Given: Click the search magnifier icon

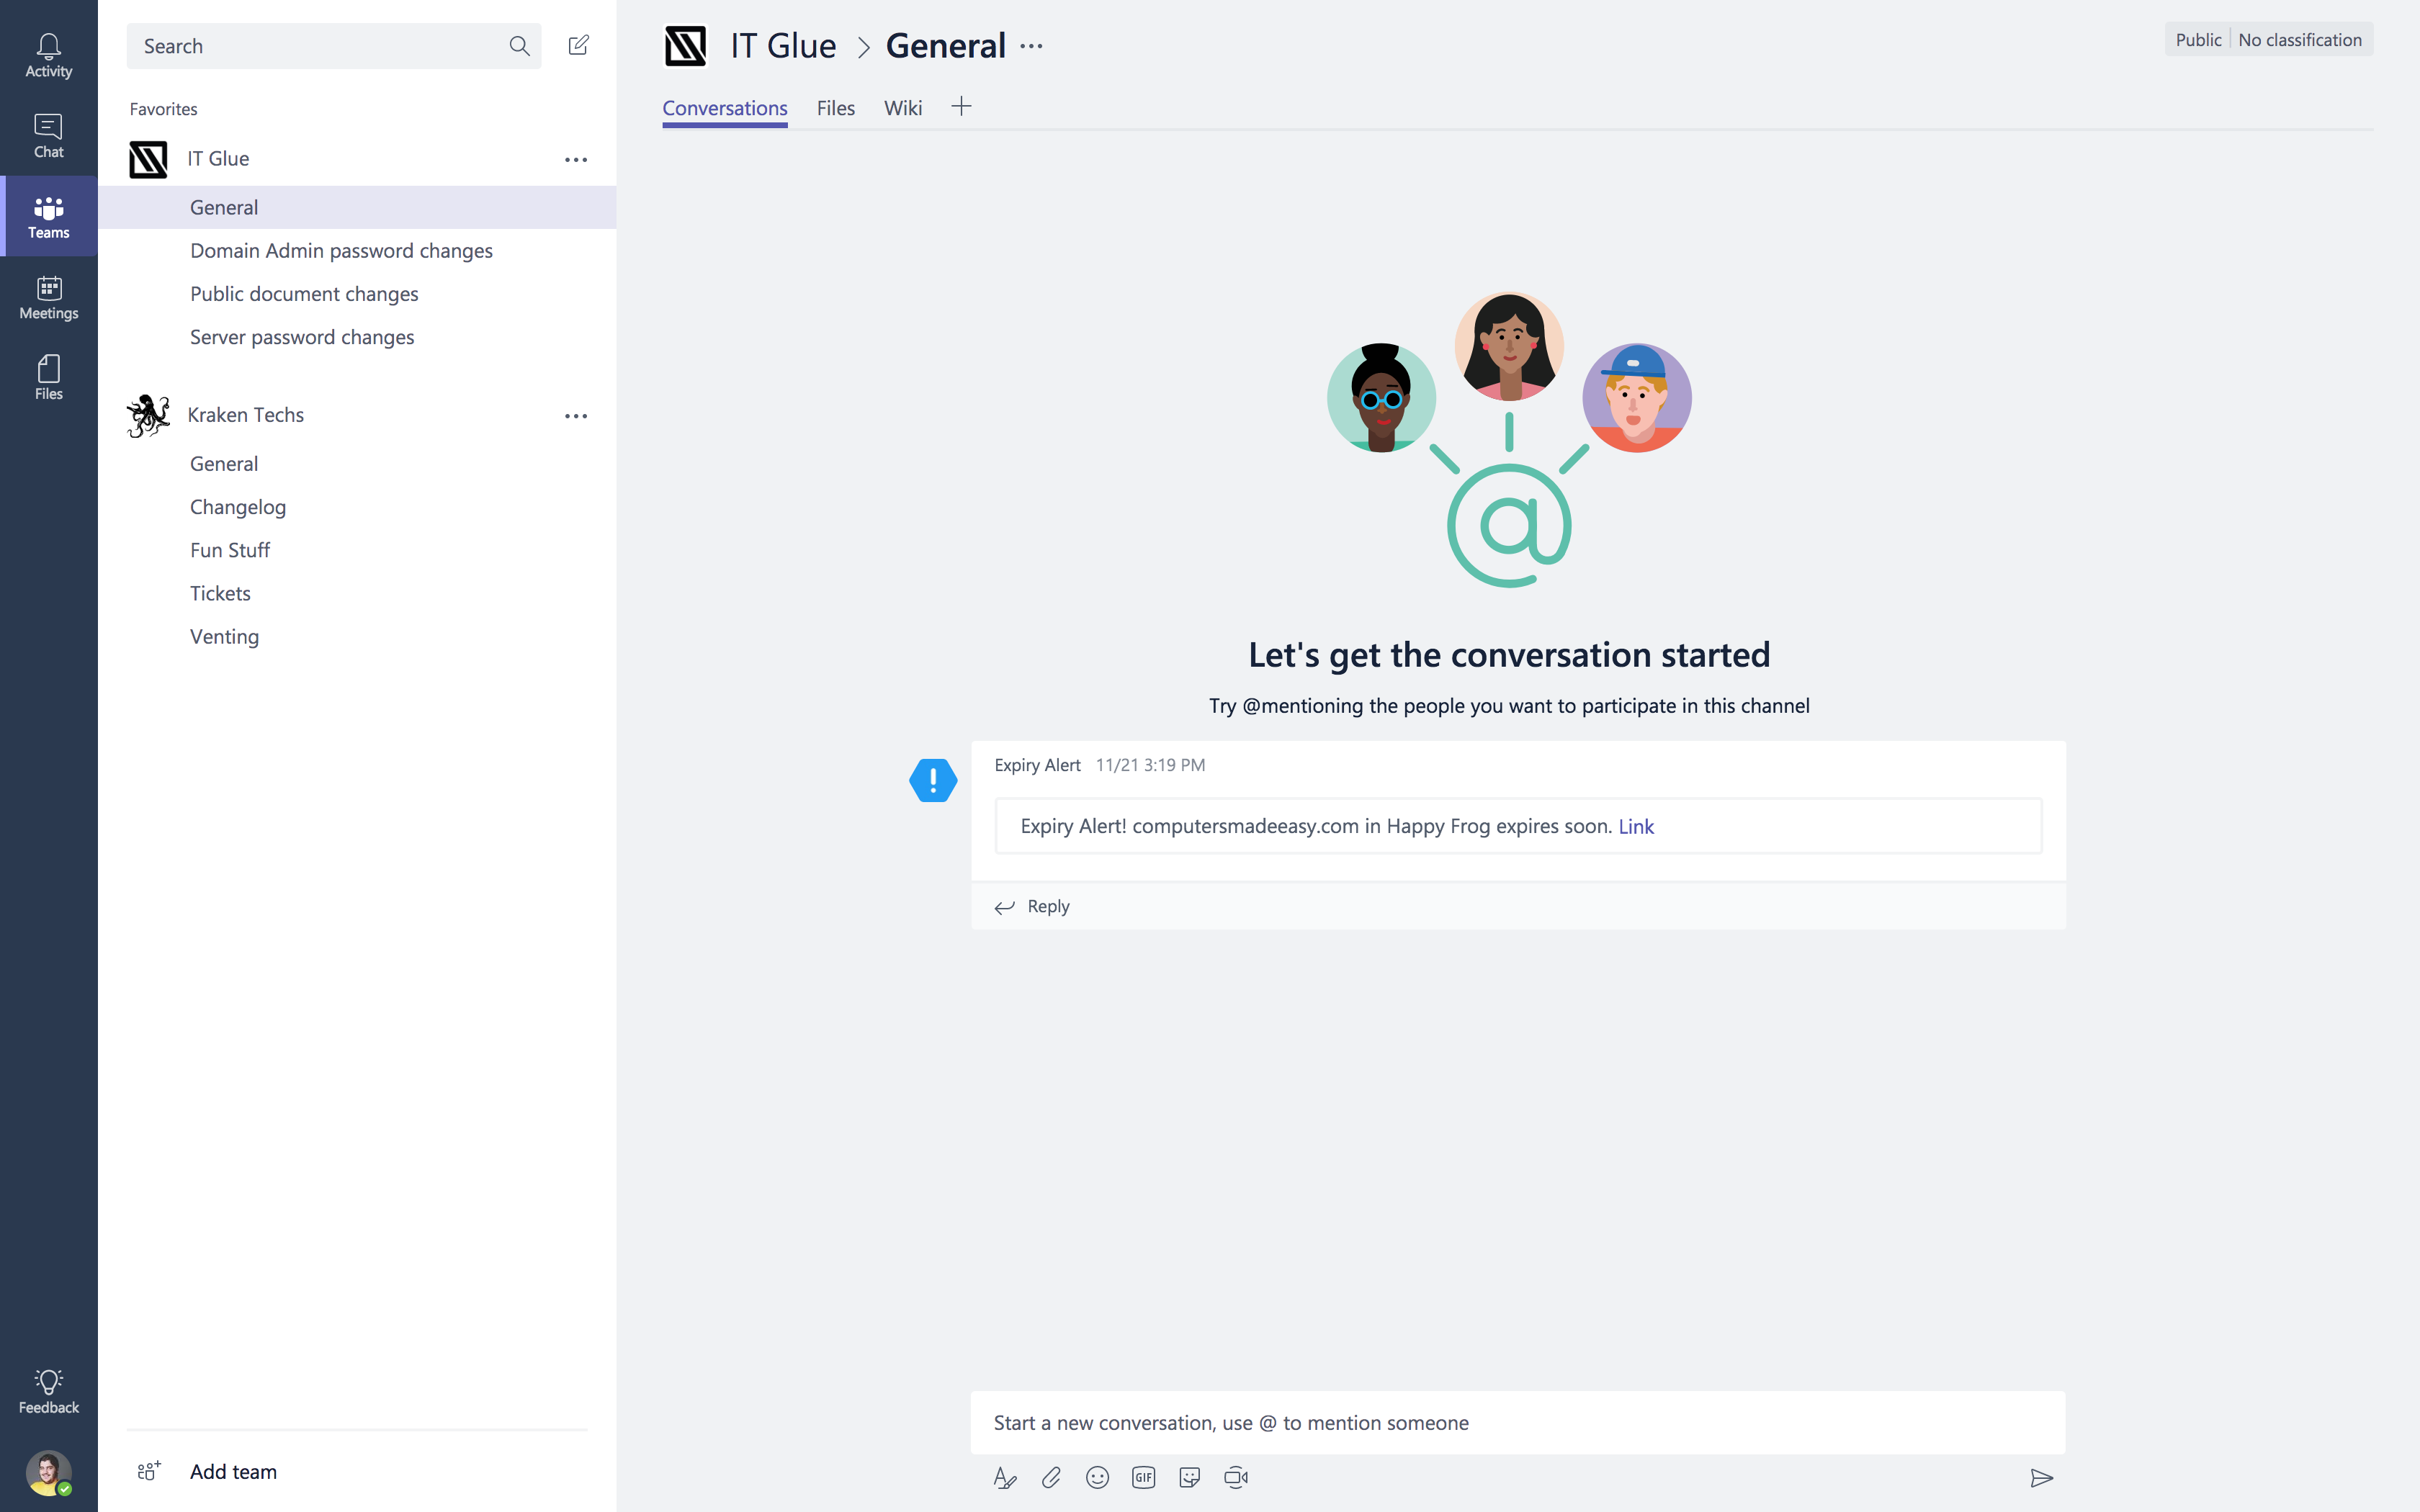Looking at the screenshot, I should coord(519,46).
